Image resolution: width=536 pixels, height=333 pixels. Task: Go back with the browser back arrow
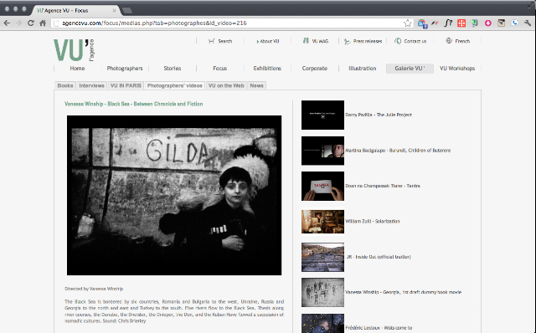[x=7, y=23]
